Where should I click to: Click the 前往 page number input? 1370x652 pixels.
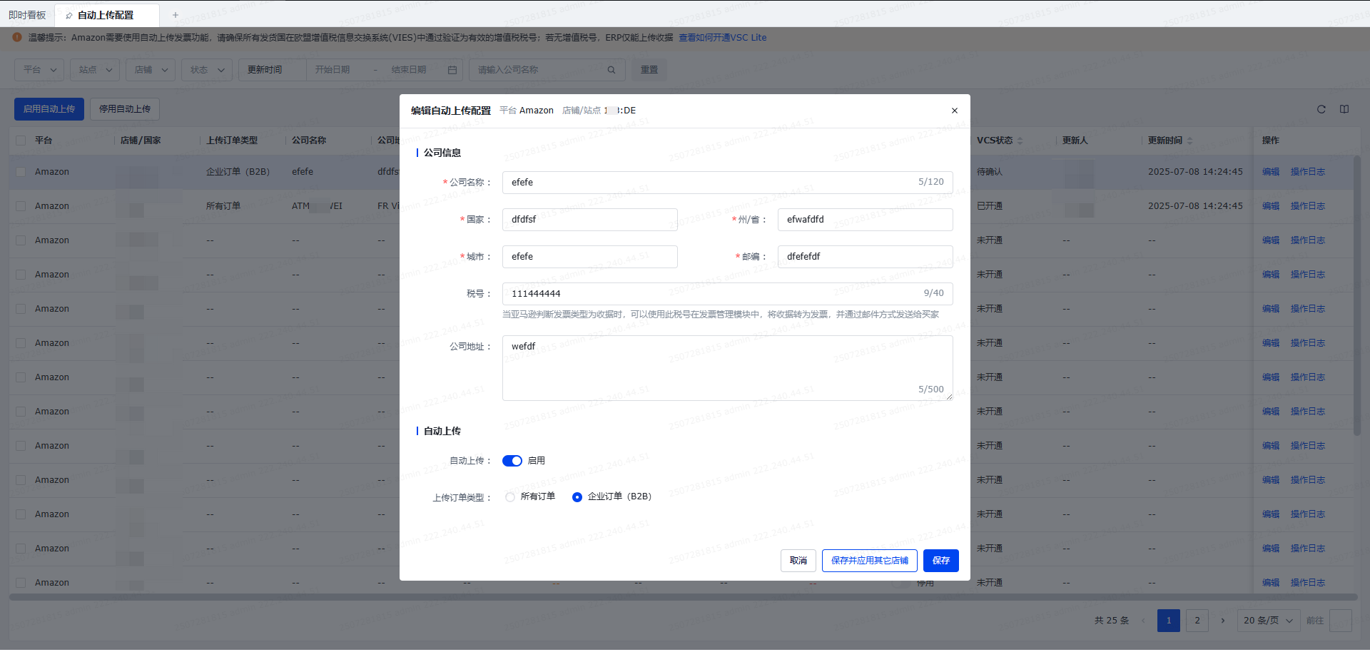coord(1340,621)
